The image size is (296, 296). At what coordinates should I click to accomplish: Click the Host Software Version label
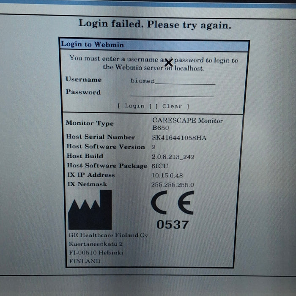pos(105,147)
